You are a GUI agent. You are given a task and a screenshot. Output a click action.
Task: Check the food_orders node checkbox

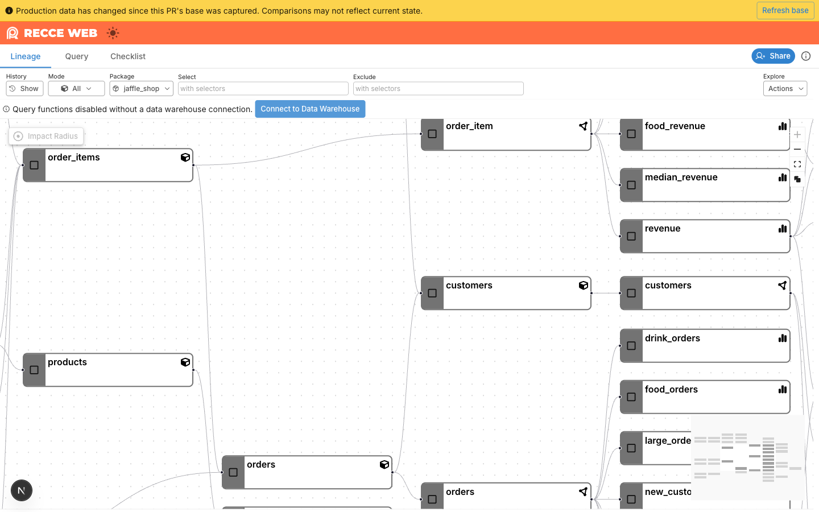(631, 397)
